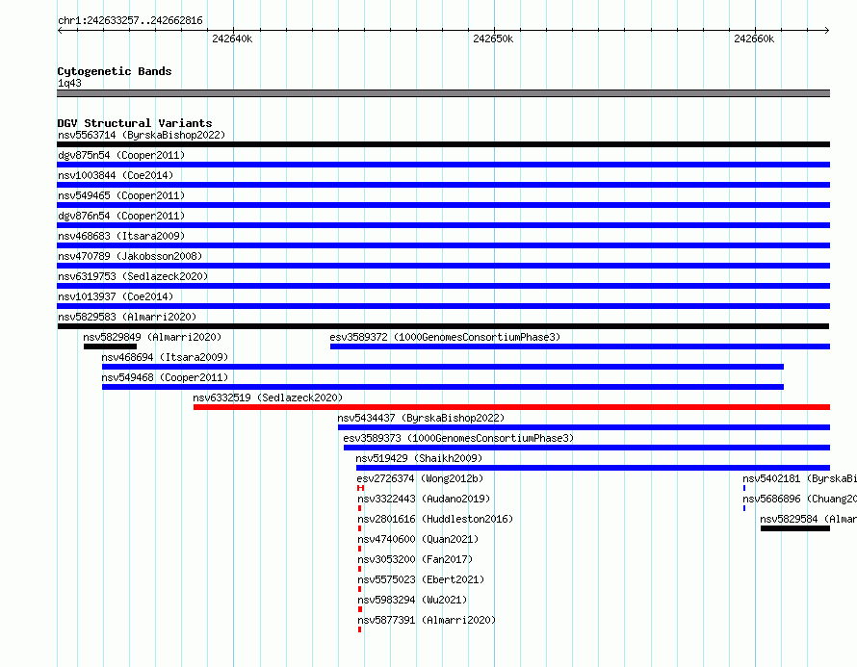Click esv3589372 (1000GenomesConsortiumPhase3) label
The image size is (857, 667).
445,337
